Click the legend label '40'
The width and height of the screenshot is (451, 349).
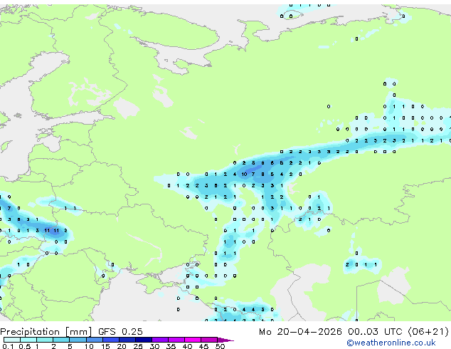pyautogui.click(x=187, y=346)
